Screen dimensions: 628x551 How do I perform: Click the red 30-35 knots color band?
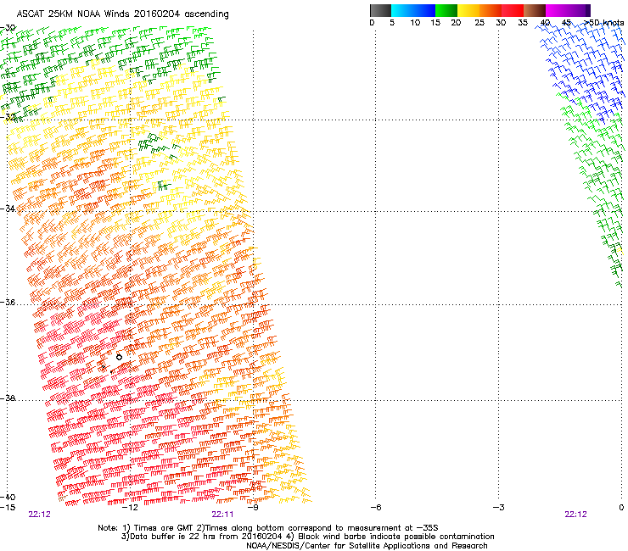[513, 10]
